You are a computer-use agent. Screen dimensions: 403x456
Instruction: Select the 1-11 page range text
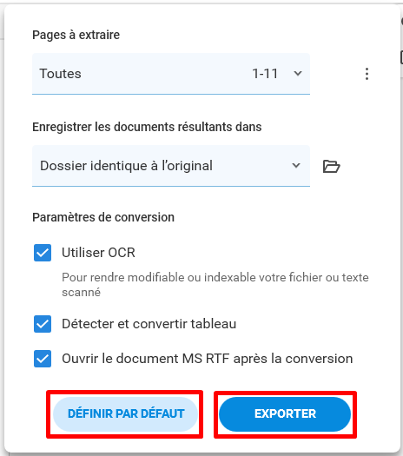265,74
